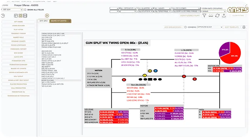Click the Quick Hits sidebar button
Viewport: 250px width, 138px height.
pos(18,57)
